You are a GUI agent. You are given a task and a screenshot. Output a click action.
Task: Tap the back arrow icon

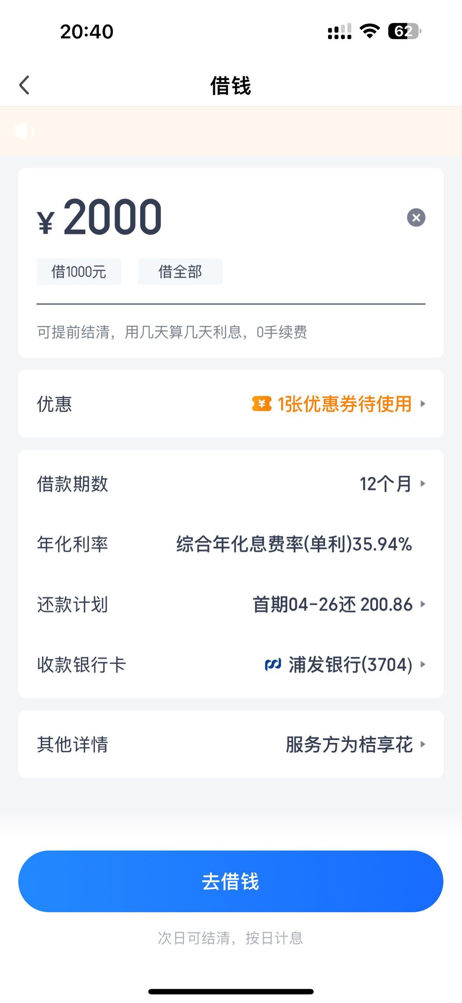pyautogui.click(x=24, y=85)
